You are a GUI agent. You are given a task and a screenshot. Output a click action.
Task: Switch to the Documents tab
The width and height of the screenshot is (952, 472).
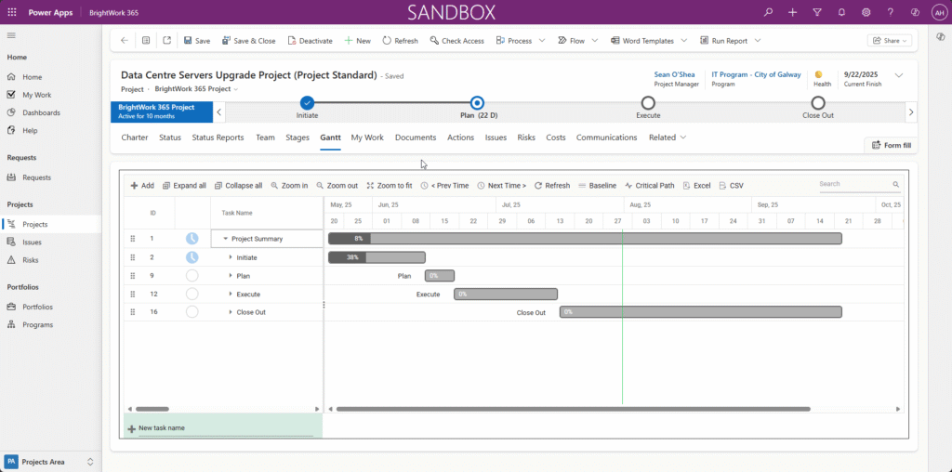[x=416, y=138]
